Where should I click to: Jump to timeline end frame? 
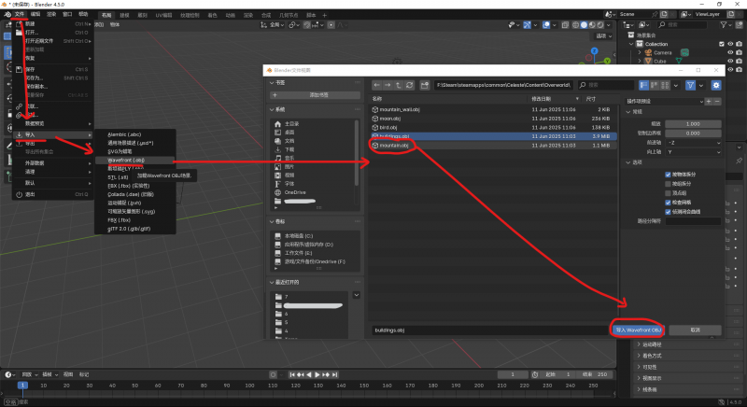pos(335,374)
